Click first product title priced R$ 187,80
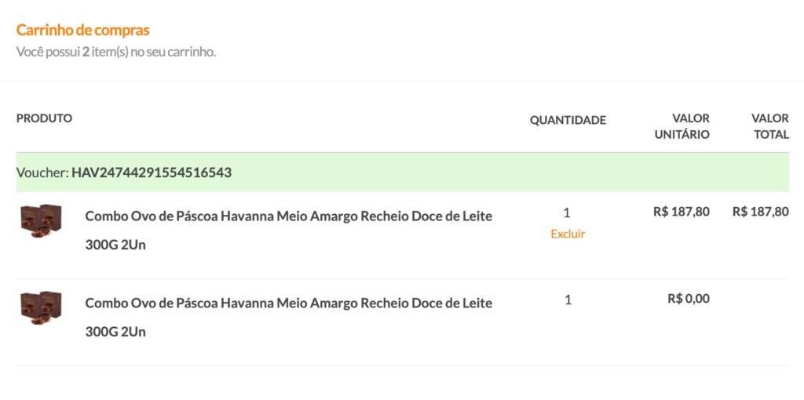 (x=289, y=231)
